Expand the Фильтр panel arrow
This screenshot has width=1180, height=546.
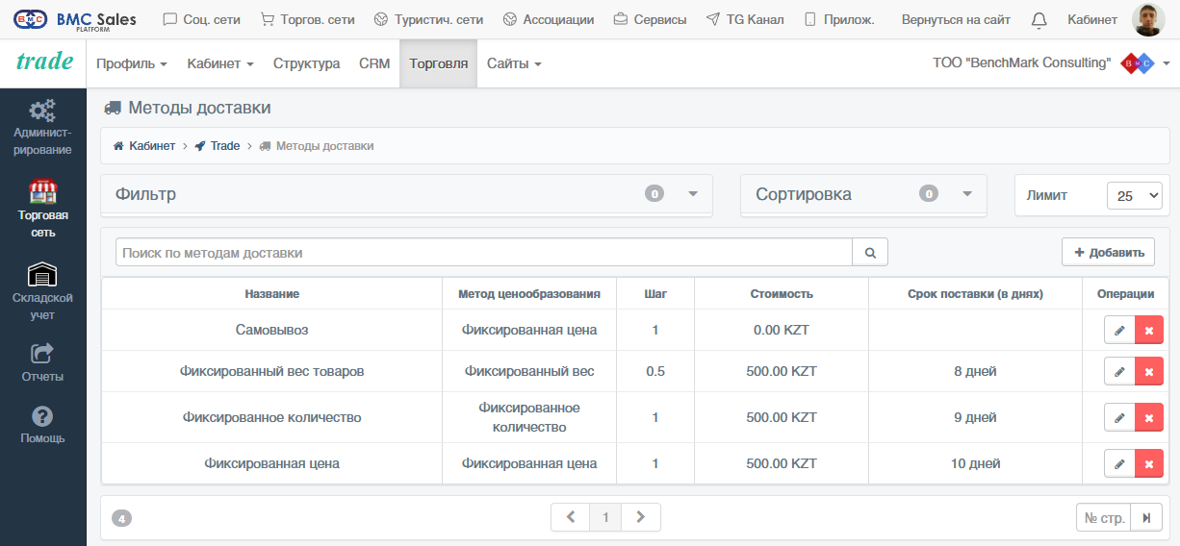[x=692, y=194]
